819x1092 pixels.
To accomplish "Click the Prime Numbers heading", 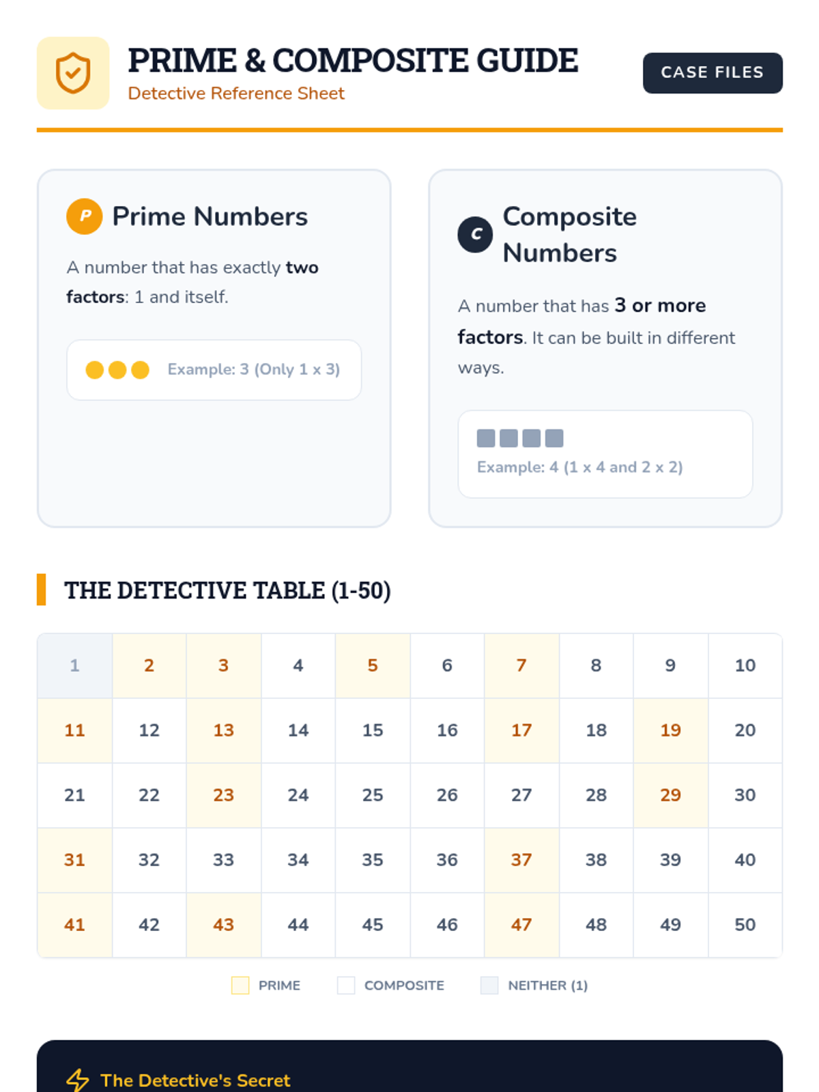I will pos(210,216).
